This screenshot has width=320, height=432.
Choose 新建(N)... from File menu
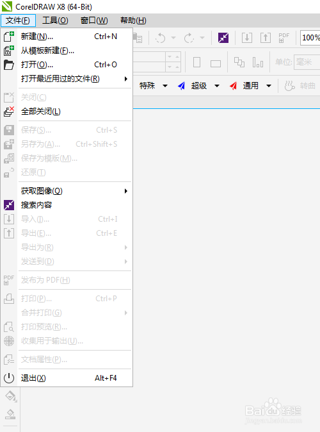pos(67,37)
